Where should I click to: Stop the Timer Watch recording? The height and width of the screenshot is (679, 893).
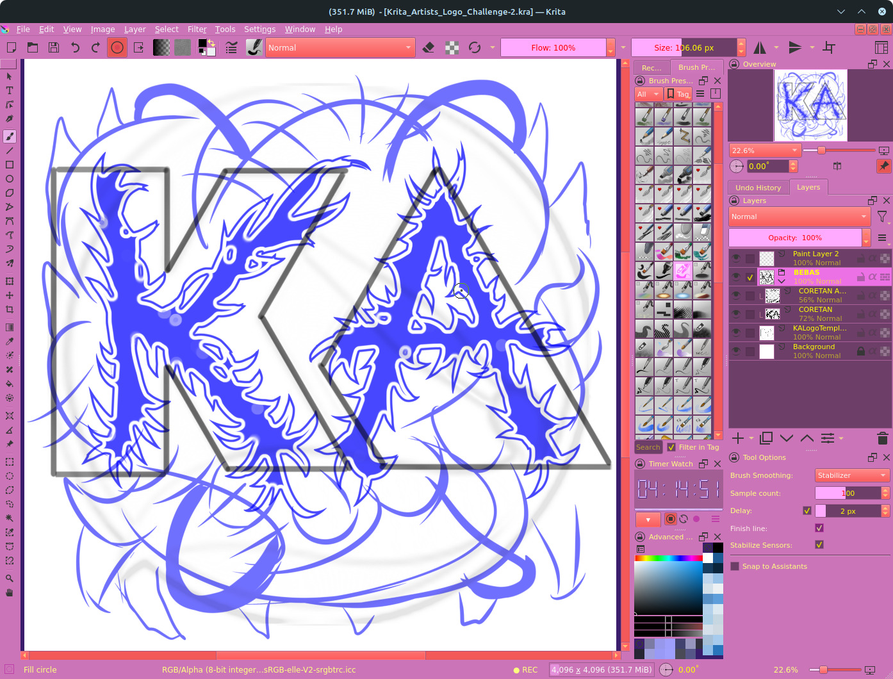[x=671, y=519]
